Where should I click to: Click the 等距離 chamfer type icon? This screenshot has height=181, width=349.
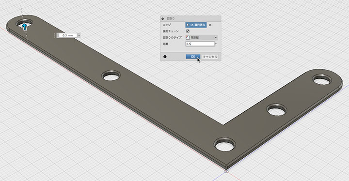tap(188, 38)
